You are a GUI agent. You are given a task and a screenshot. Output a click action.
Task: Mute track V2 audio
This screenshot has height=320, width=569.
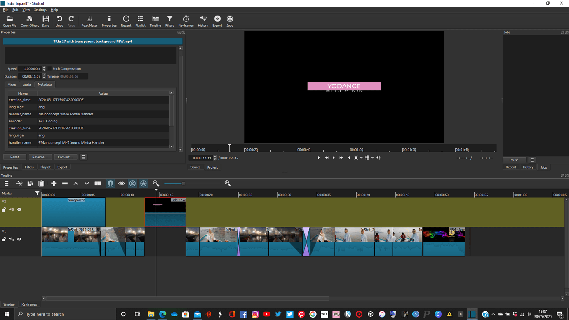[x=12, y=209]
